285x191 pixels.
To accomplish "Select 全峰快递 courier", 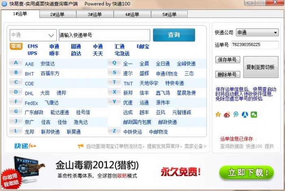I will (186, 64).
